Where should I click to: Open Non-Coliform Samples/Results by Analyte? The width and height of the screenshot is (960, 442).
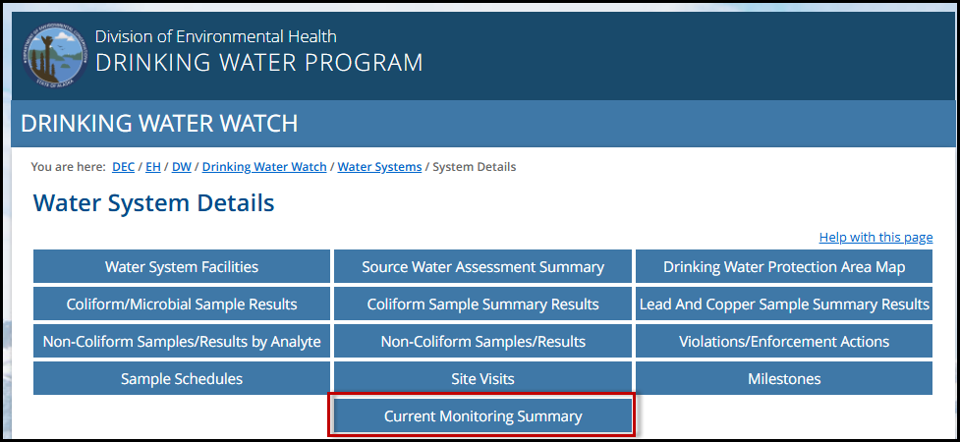[x=182, y=342]
